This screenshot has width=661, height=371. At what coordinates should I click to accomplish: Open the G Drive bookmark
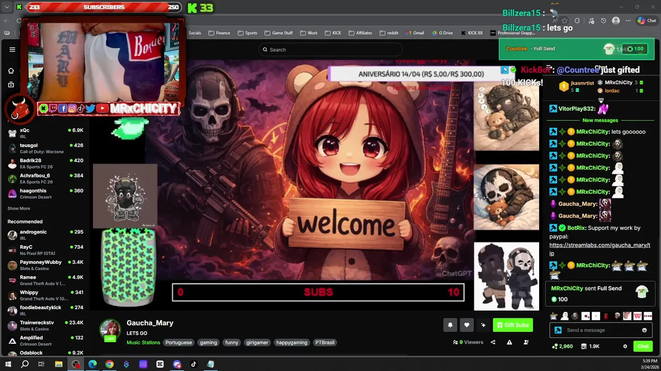pyautogui.click(x=442, y=33)
